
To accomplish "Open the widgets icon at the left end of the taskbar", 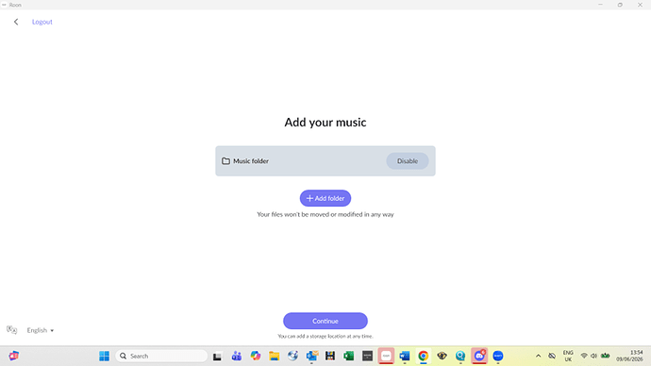I will pos(14,356).
